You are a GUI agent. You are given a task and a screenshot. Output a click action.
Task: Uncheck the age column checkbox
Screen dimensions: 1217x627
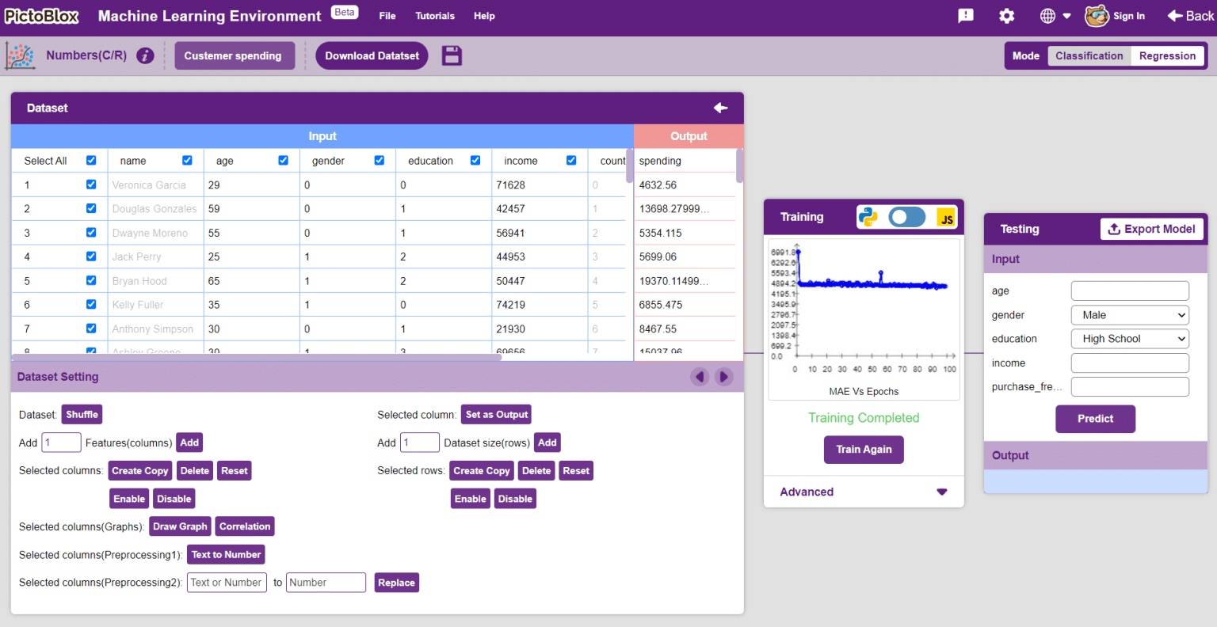[283, 160]
